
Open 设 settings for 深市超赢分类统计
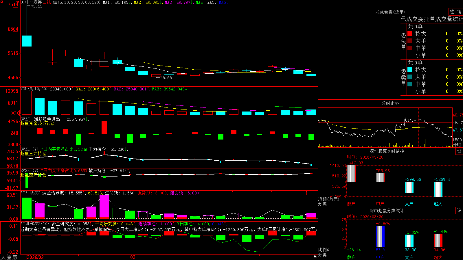click(459, 211)
